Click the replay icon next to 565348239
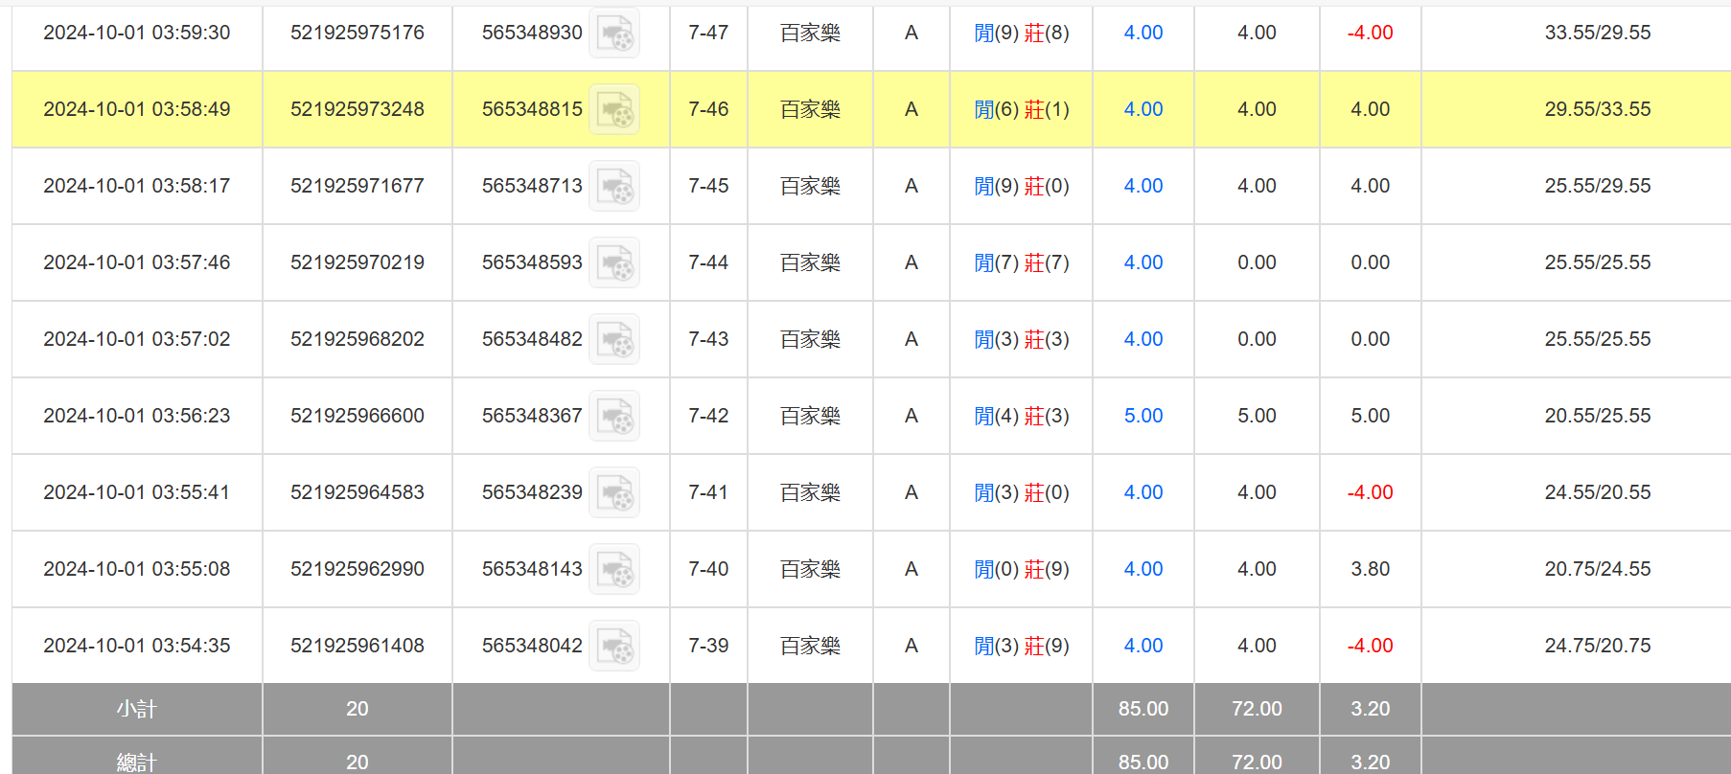Screen dimensions: 1731x774 (x=613, y=493)
